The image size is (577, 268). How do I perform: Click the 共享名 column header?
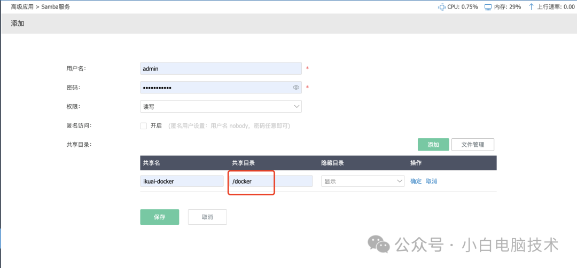click(151, 163)
